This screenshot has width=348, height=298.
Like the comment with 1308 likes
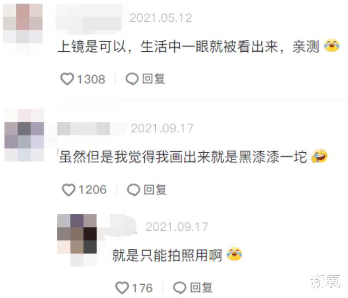(67, 79)
